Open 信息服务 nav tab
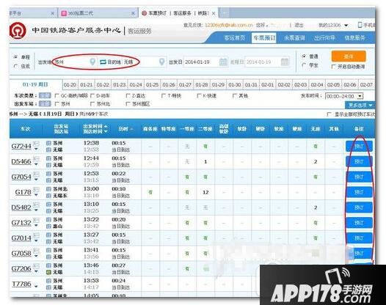The width and height of the screenshot is (386, 305). pyautogui.click(x=354, y=38)
